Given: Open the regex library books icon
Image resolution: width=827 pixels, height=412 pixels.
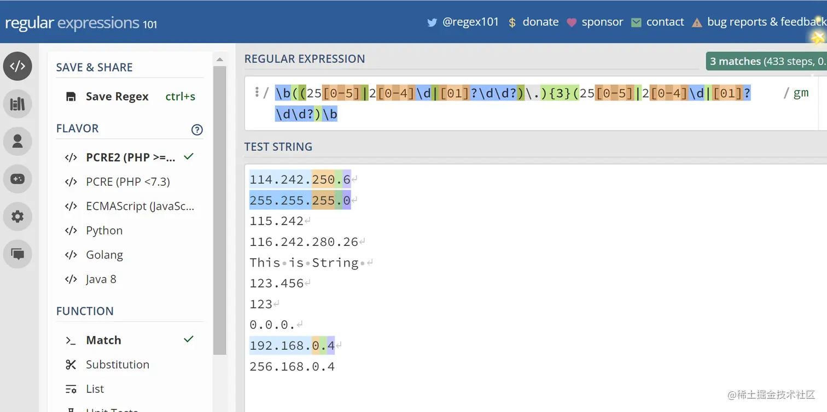Looking at the screenshot, I should click(18, 104).
